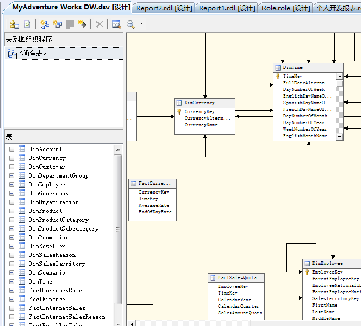Click the DimCurrency diagram header icon
The height and width of the screenshot is (326, 361).
click(x=179, y=103)
